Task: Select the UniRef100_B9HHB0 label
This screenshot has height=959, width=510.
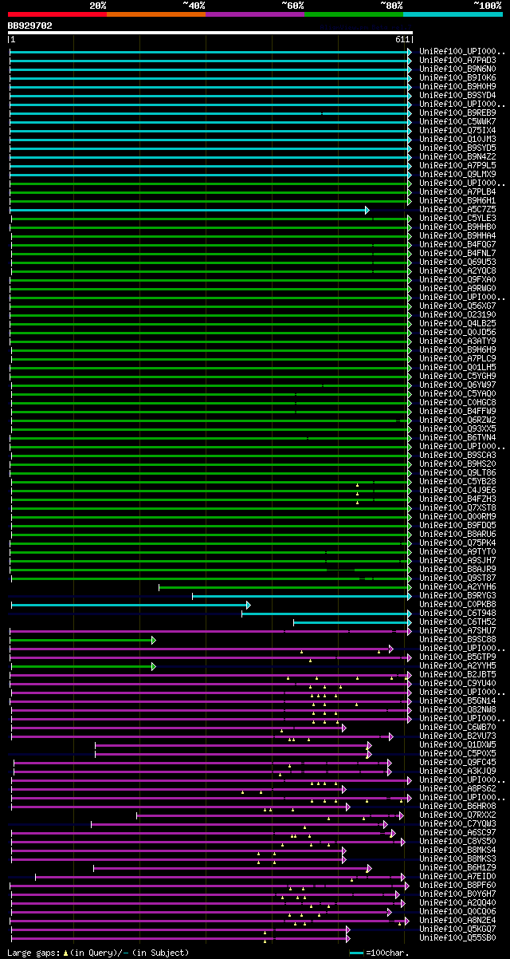Action: click(458, 227)
